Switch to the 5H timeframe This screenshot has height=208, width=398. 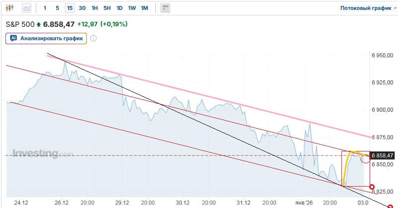[x=107, y=8]
